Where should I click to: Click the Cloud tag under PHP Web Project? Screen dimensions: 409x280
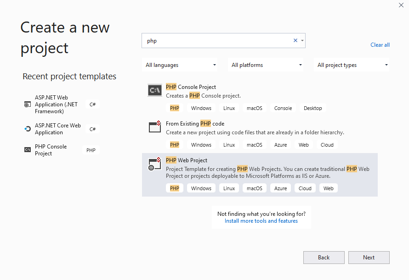(x=305, y=188)
